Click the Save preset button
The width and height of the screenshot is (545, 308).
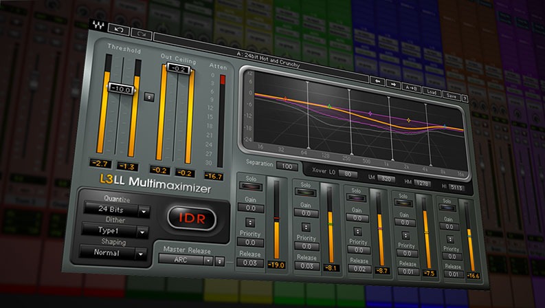click(x=451, y=96)
